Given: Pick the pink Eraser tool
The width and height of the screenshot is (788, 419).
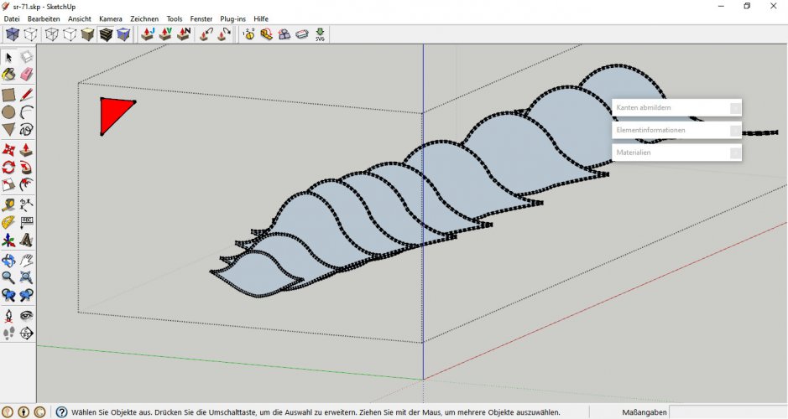Looking at the screenshot, I should tap(26, 75).
